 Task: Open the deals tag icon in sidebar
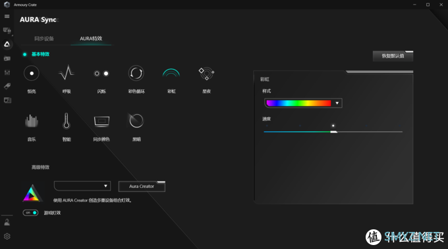7,86
